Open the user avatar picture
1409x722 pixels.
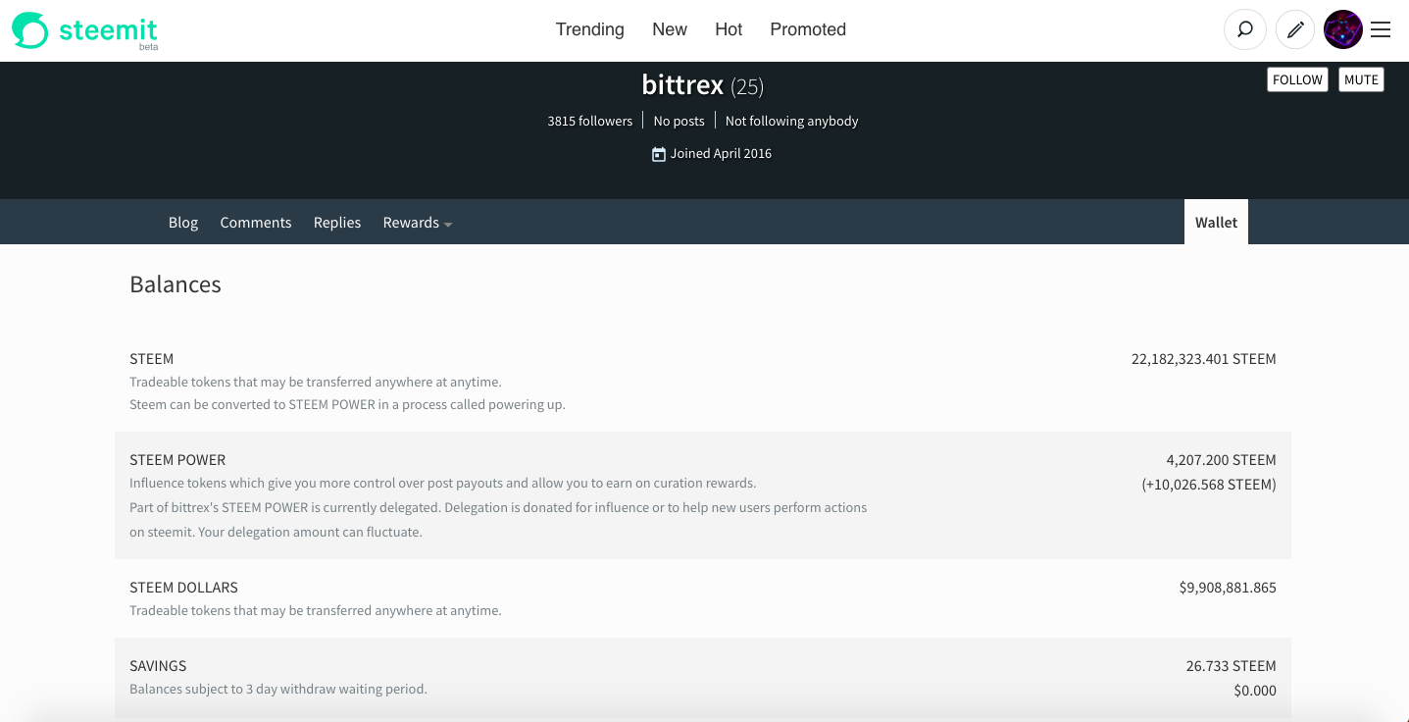click(1343, 29)
